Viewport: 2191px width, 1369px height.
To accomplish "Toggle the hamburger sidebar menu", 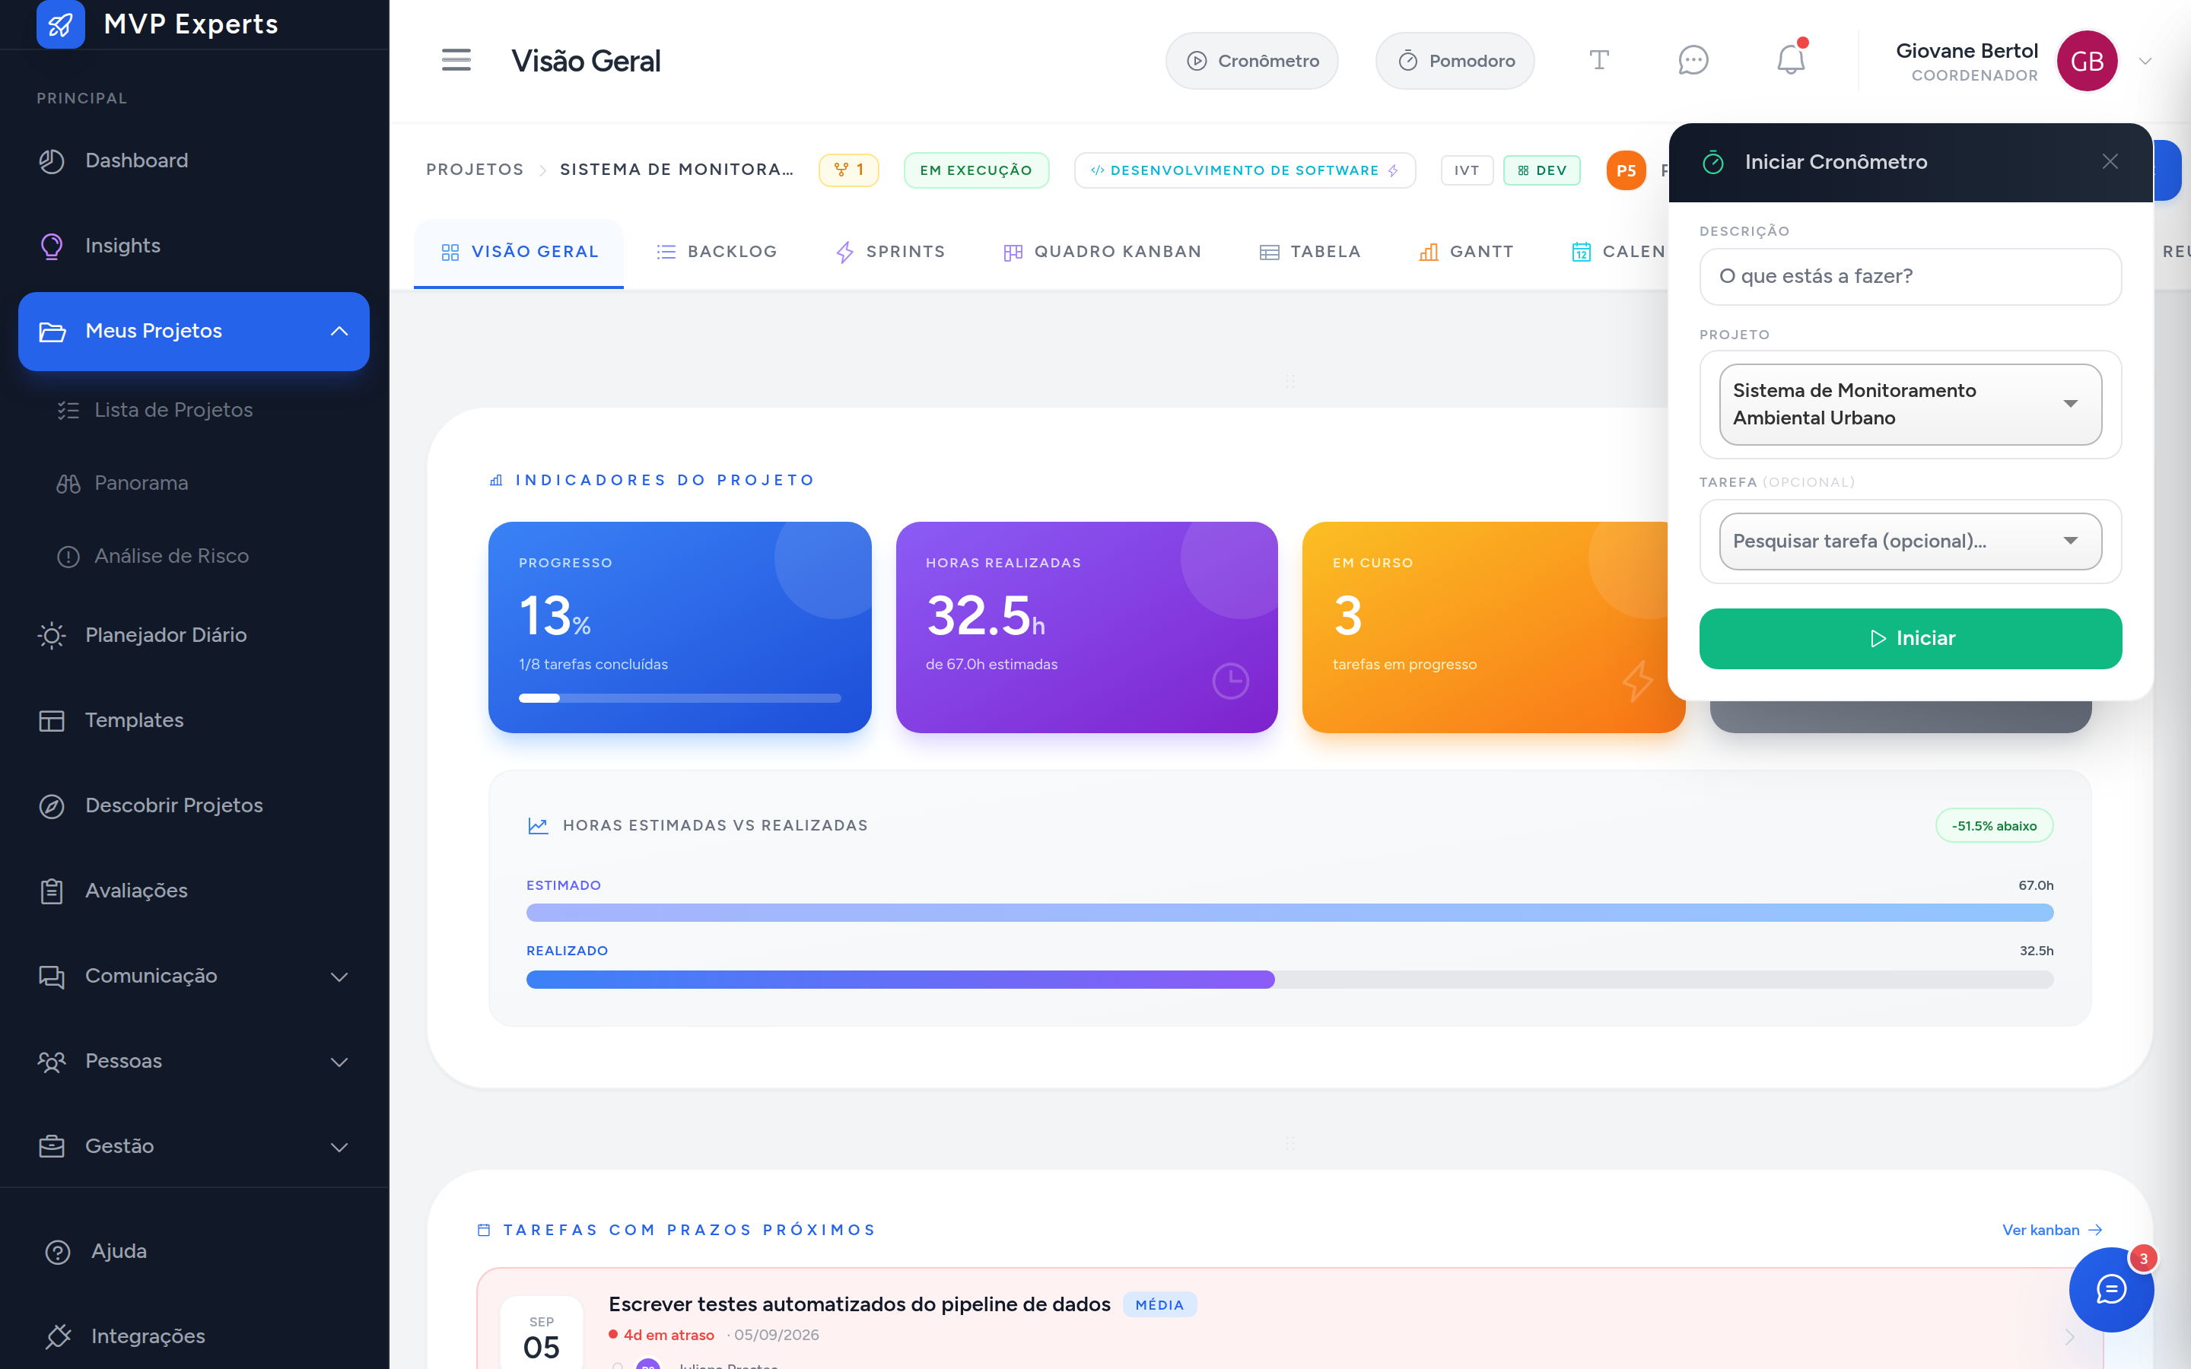I will click(x=456, y=61).
